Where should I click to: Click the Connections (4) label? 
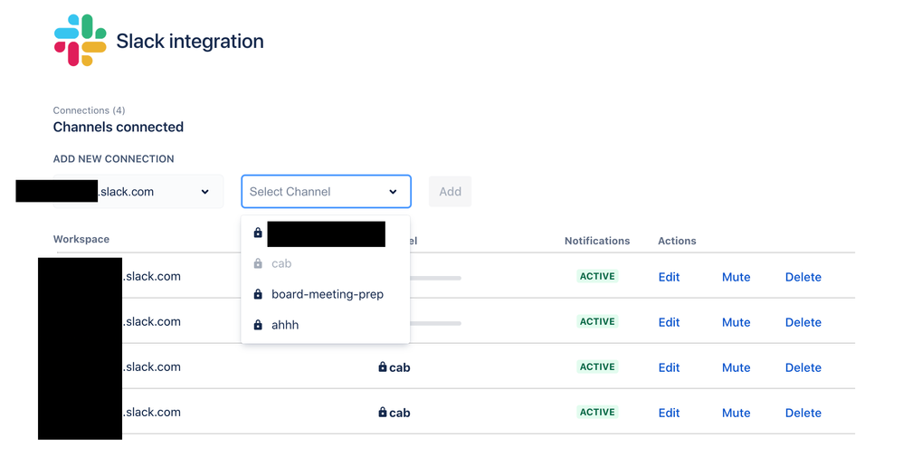(90, 110)
